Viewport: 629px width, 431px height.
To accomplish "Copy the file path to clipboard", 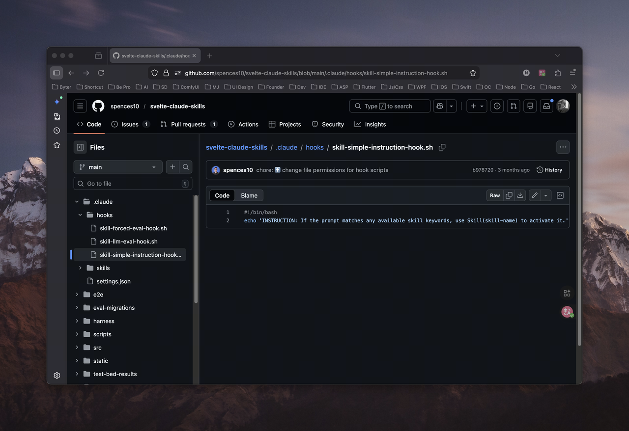I will point(442,147).
